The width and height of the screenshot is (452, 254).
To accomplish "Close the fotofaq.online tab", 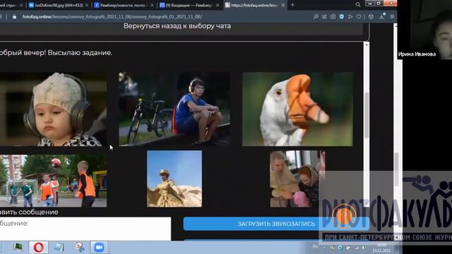I will (282, 5).
